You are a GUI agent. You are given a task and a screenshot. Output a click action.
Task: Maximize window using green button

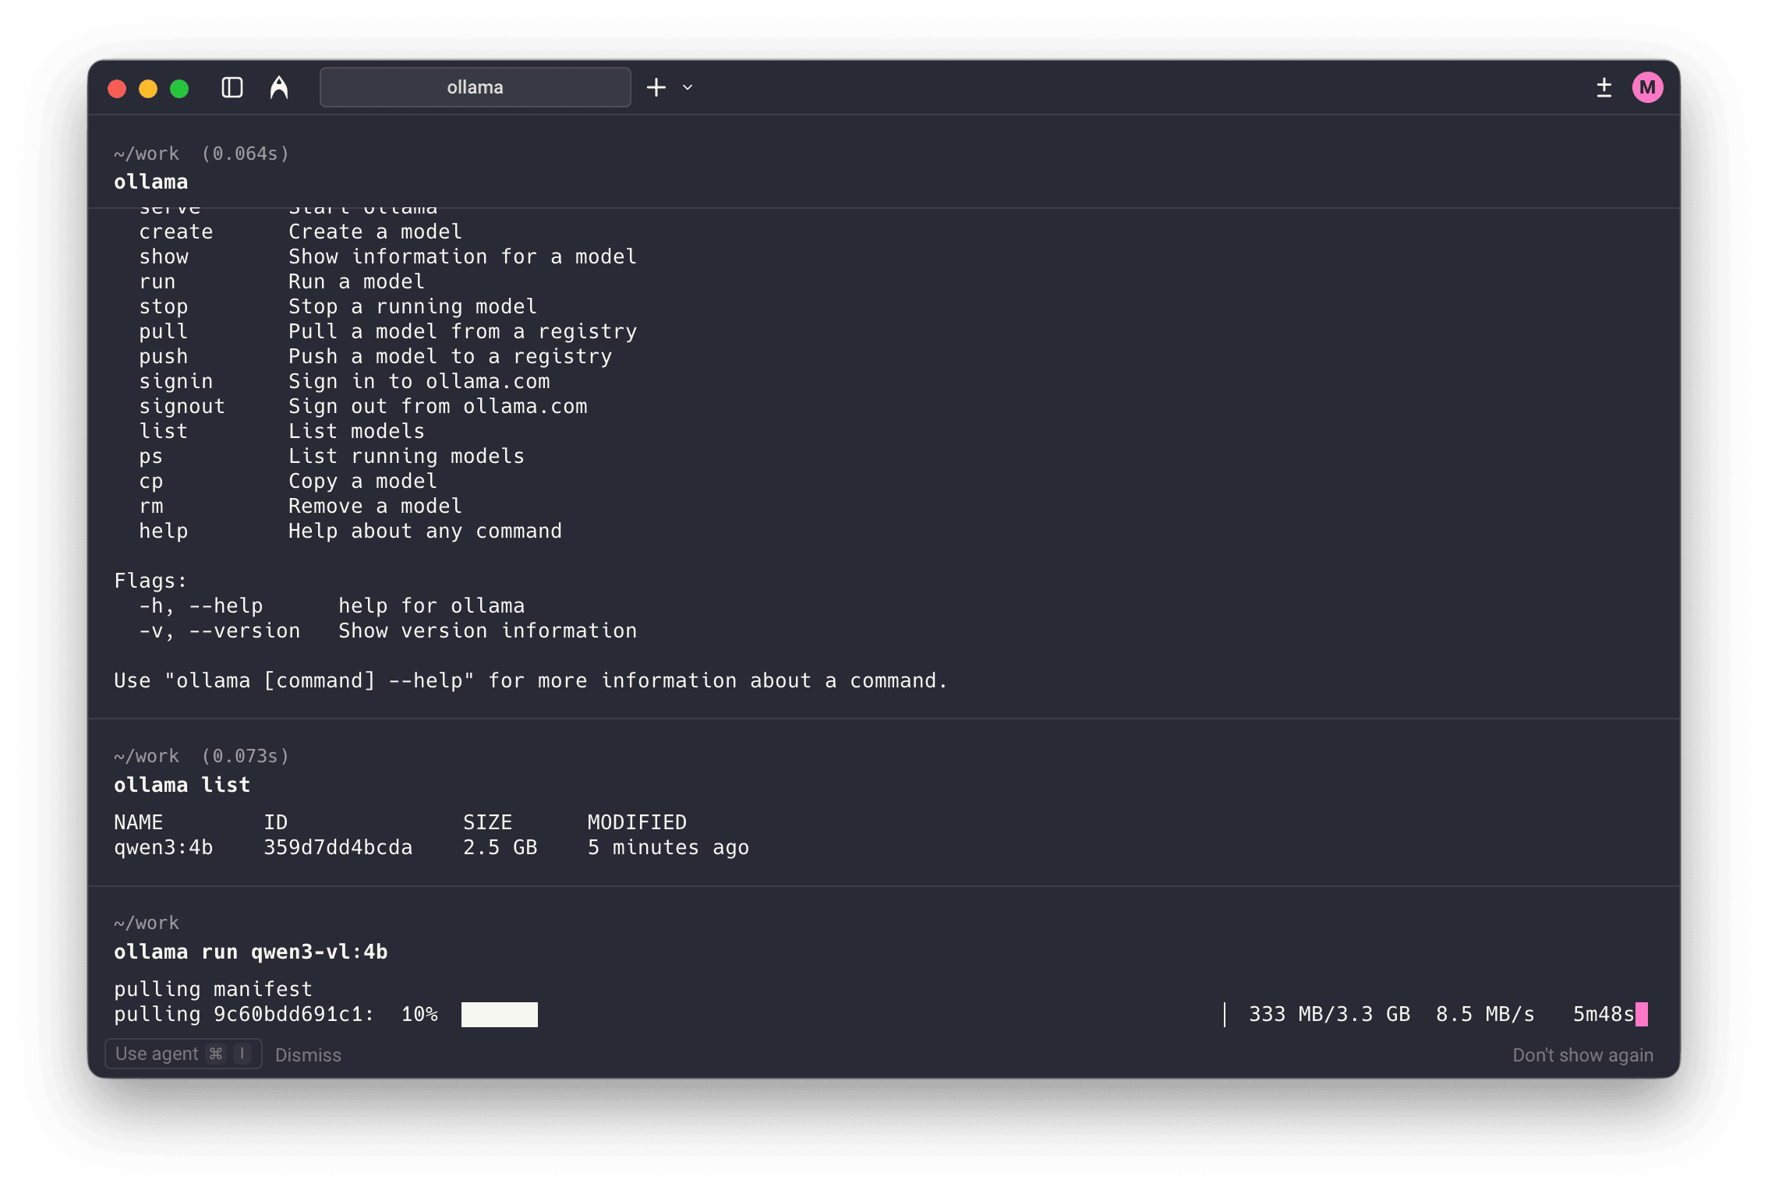[x=179, y=88]
